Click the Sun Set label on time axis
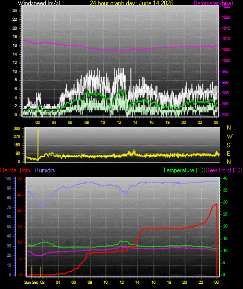Viewport: 243px width, 289px height. click(x=31, y=282)
